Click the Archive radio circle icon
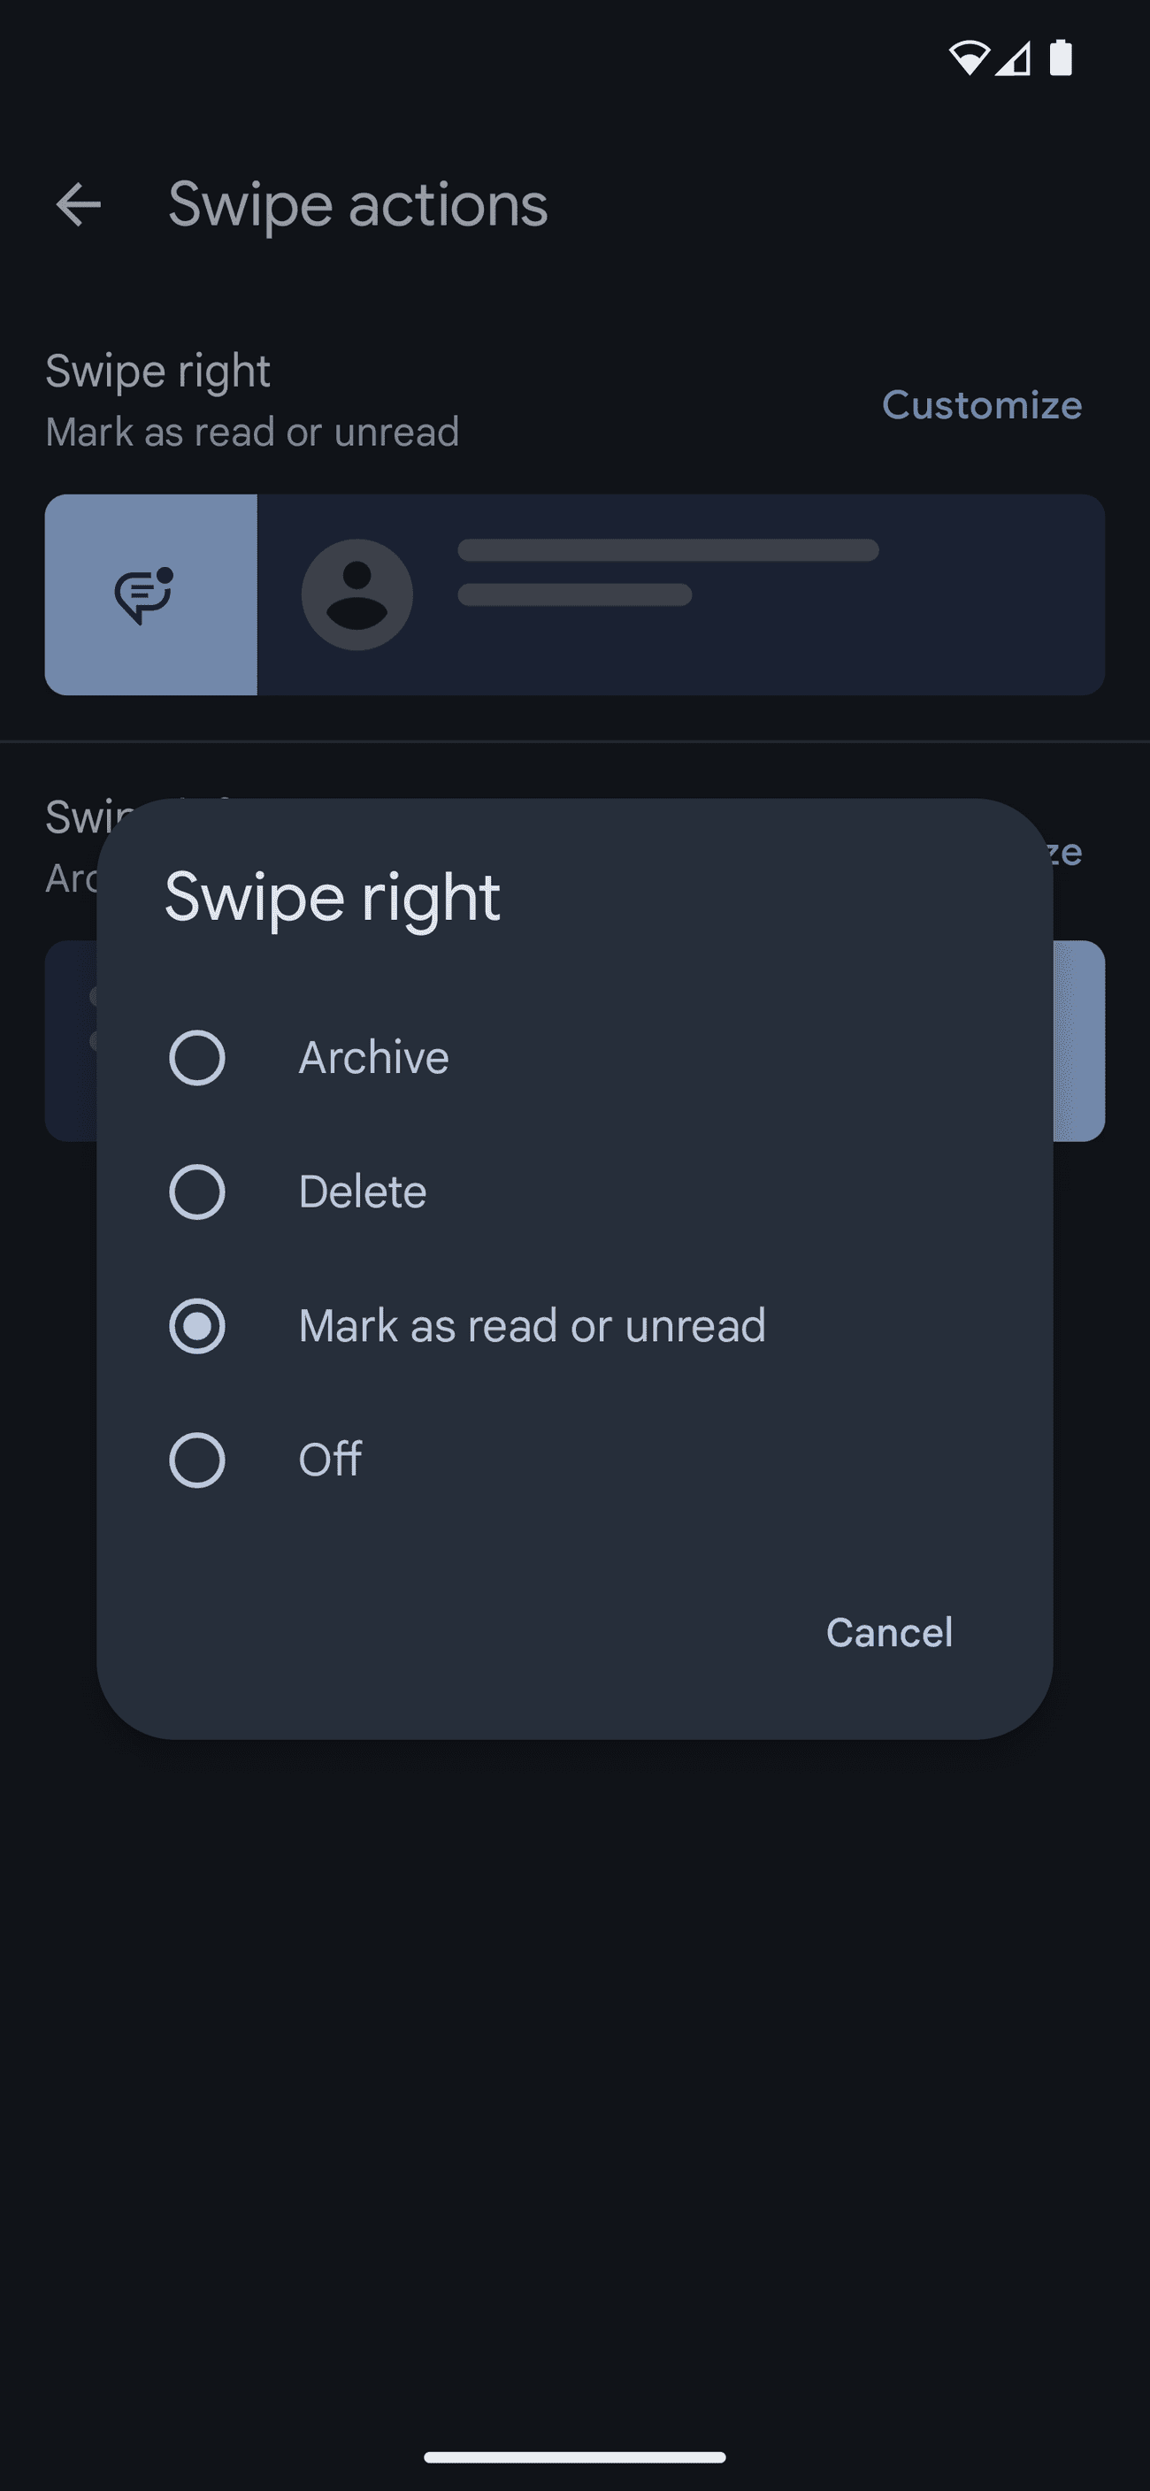 [x=197, y=1057]
